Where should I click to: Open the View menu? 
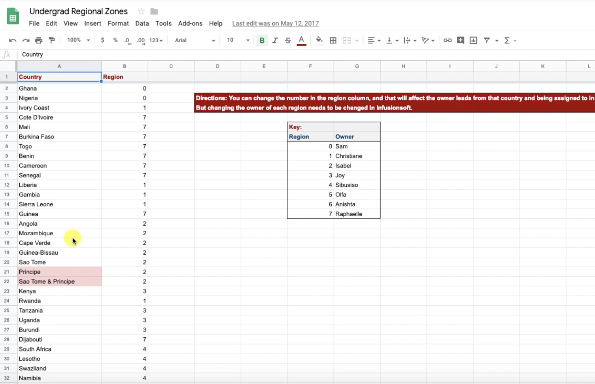70,23
